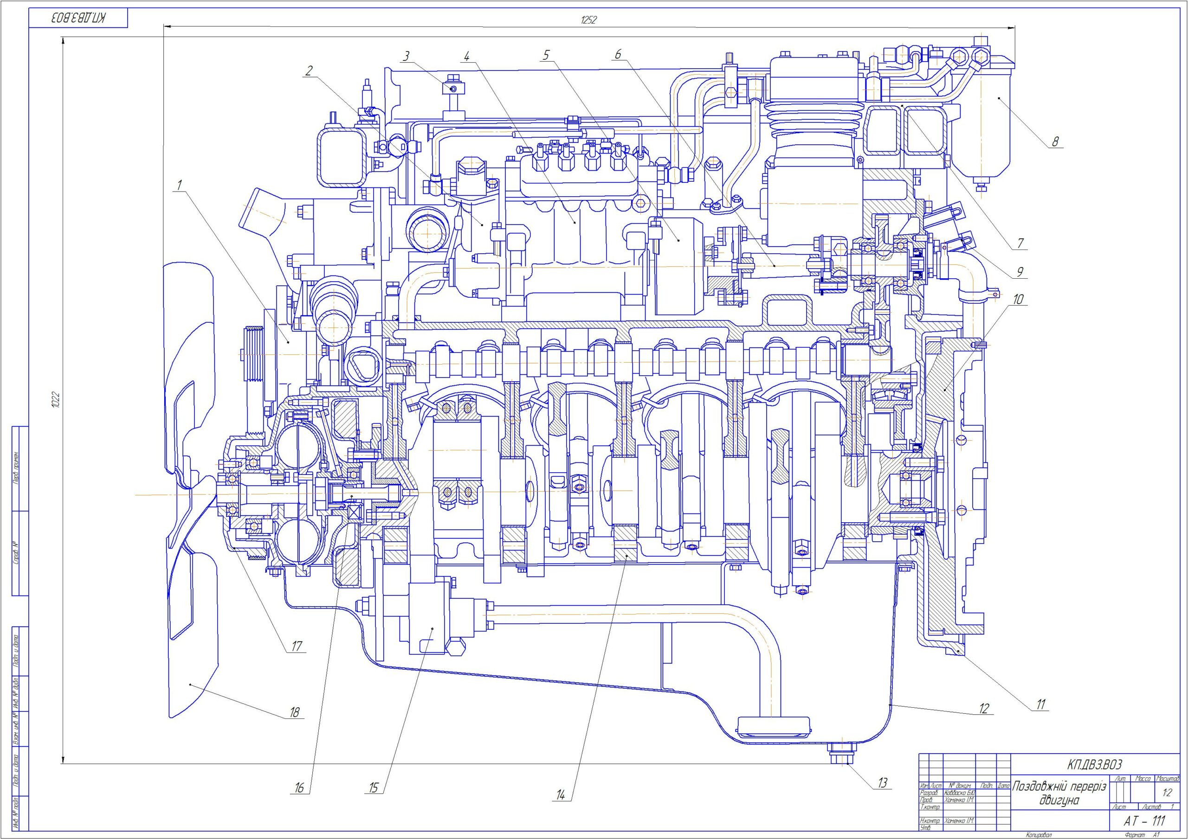Image resolution: width=1188 pixels, height=839 pixels.
Task: Click the 'Разраб.' row label
Action: 930,793
